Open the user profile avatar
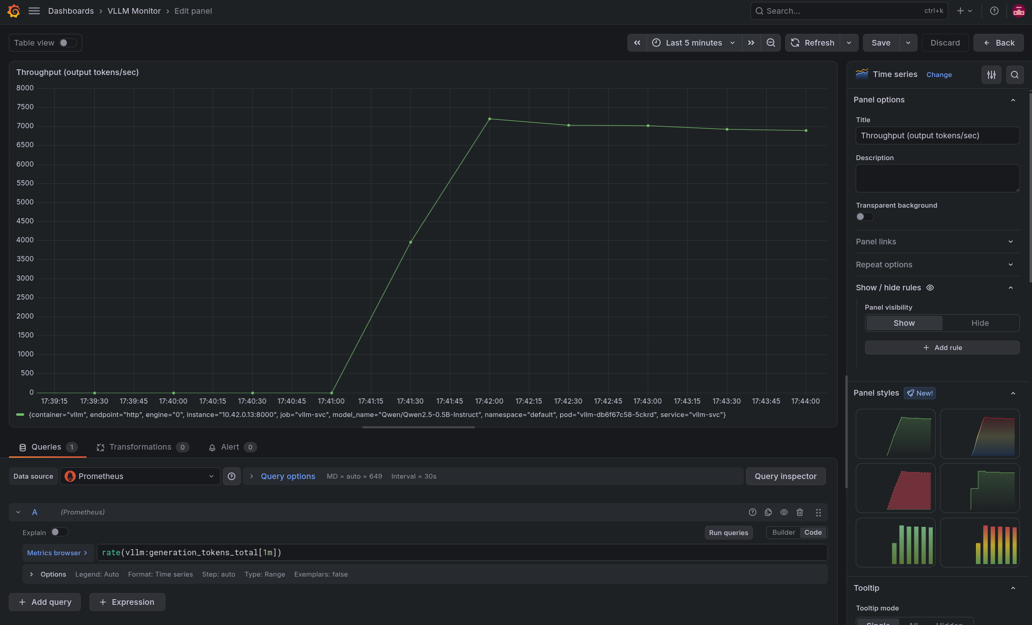1032x625 pixels. click(x=1019, y=11)
